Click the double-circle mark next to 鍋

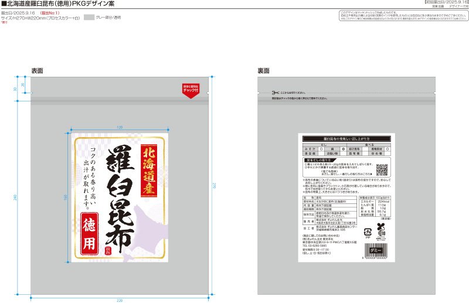tap(343, 149)
